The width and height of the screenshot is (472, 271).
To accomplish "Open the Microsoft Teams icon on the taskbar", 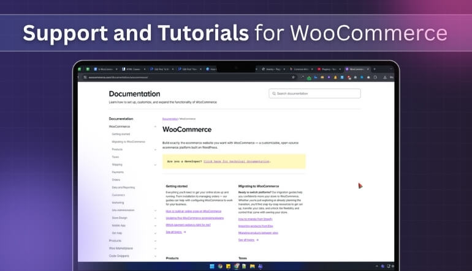I will (261, 266).
